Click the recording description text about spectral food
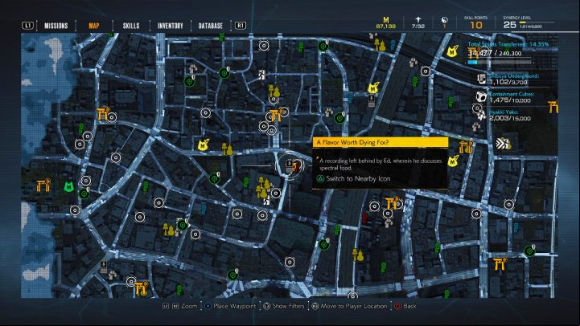This screenshot has width=580, height=326. [380, 165]
